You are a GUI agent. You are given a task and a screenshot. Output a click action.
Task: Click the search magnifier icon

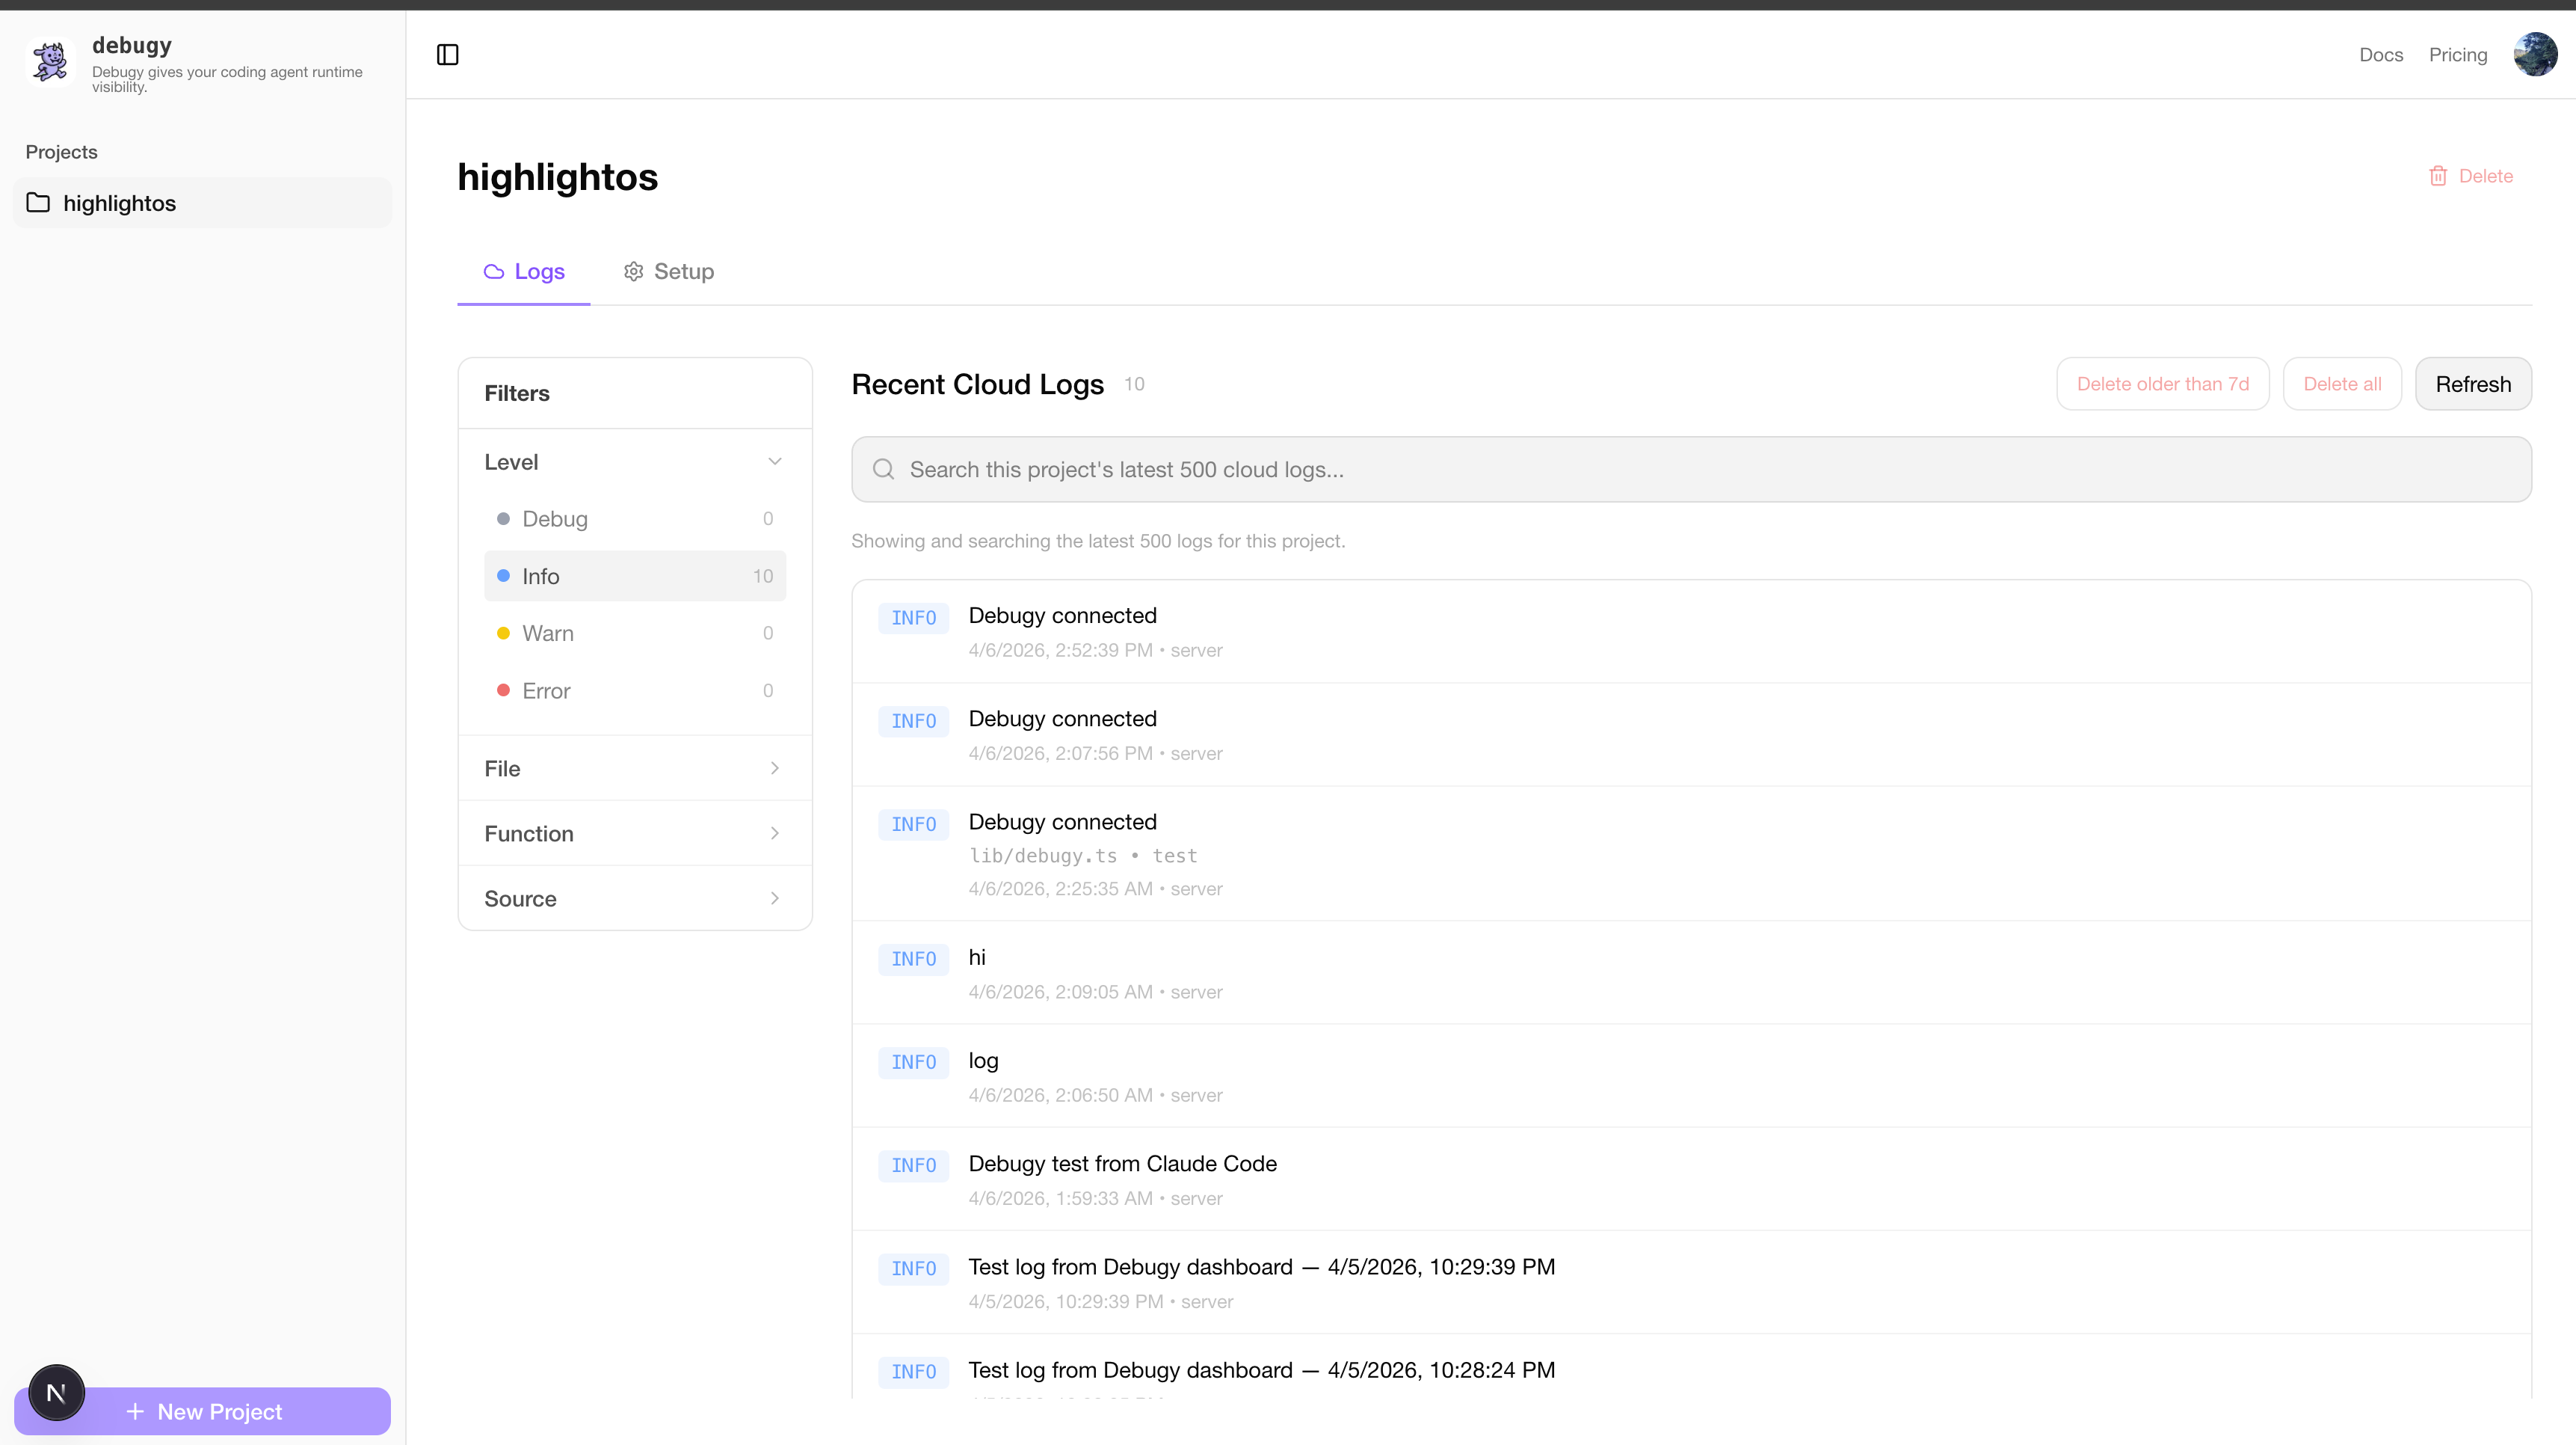coord(883,469)
